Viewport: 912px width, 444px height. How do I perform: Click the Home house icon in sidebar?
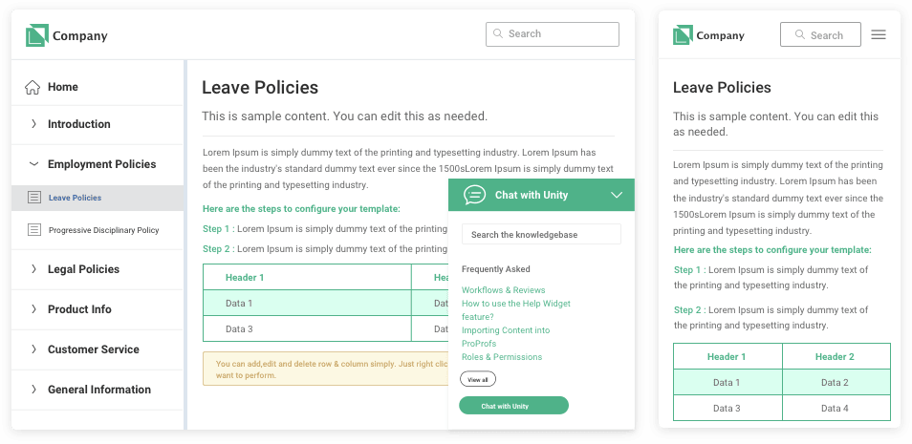point(33,87)
